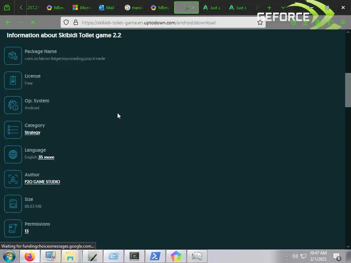This screenshot has width=351, height=263.
Task: Click the tracking protection shield icon
Action: [66, 22]
